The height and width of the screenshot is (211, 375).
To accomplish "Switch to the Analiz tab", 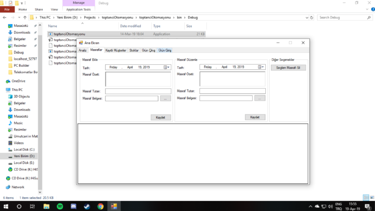I will 82,50.
